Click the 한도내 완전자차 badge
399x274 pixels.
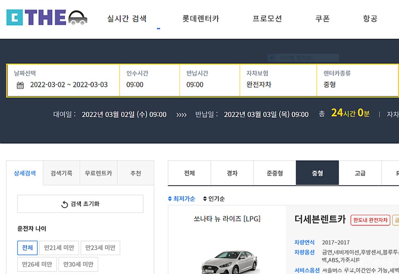click(370, 220)
